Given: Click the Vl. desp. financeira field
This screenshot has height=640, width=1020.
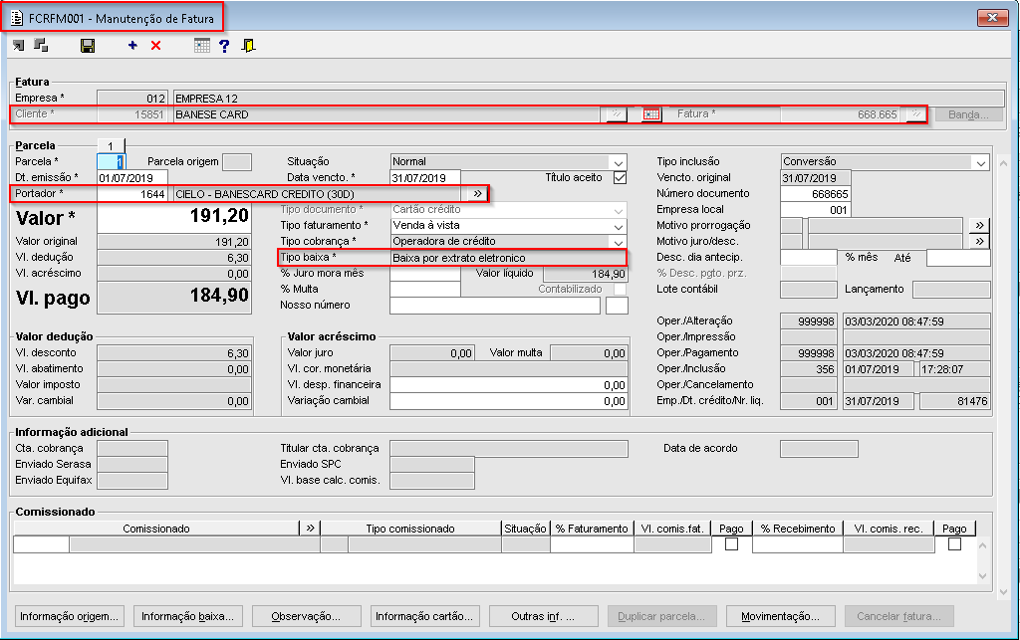Looking at the screenshot, I should pos(509,384).
